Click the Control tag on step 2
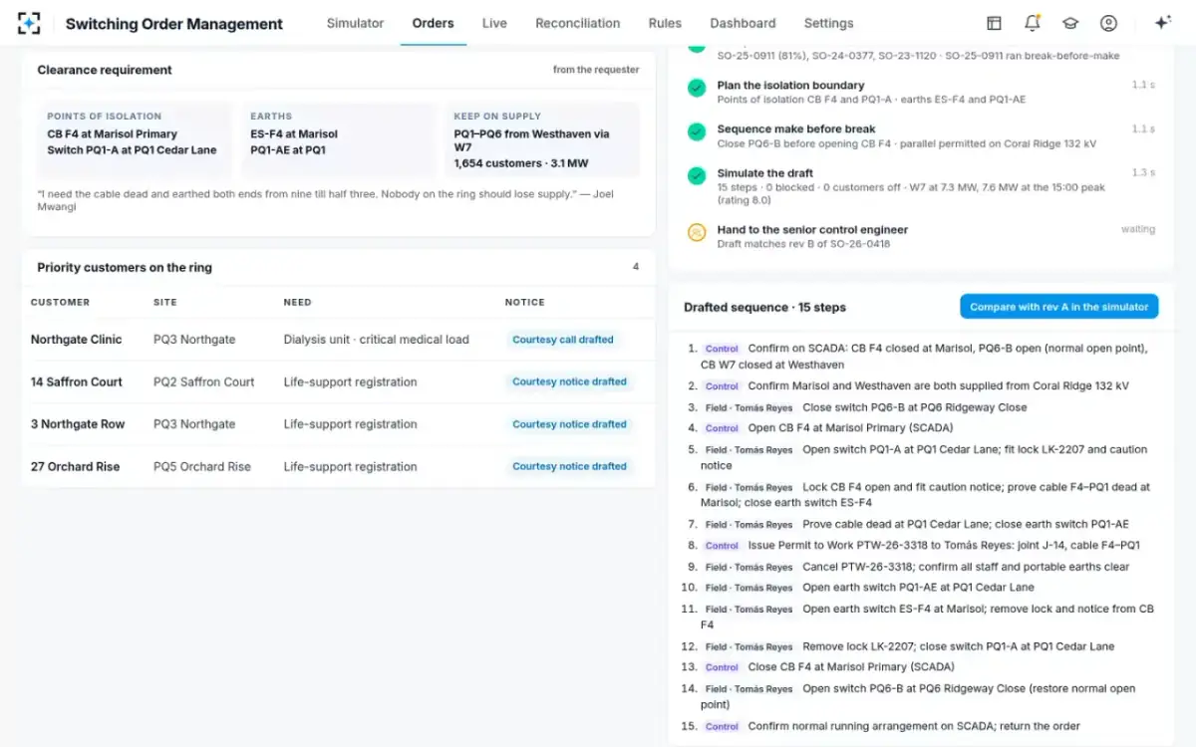 pos(722,386)
